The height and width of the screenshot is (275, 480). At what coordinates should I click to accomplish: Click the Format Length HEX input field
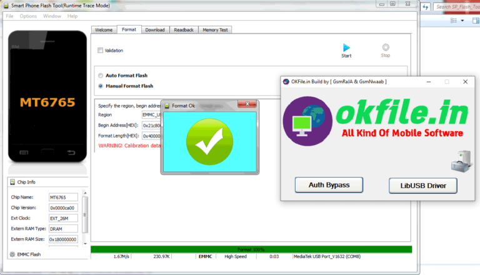pyautogui.click(x=151, y=136)
